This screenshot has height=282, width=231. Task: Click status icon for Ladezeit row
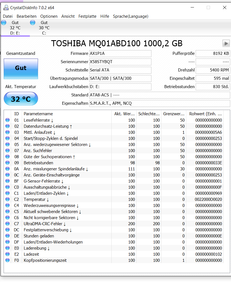[x=7, y=254]
